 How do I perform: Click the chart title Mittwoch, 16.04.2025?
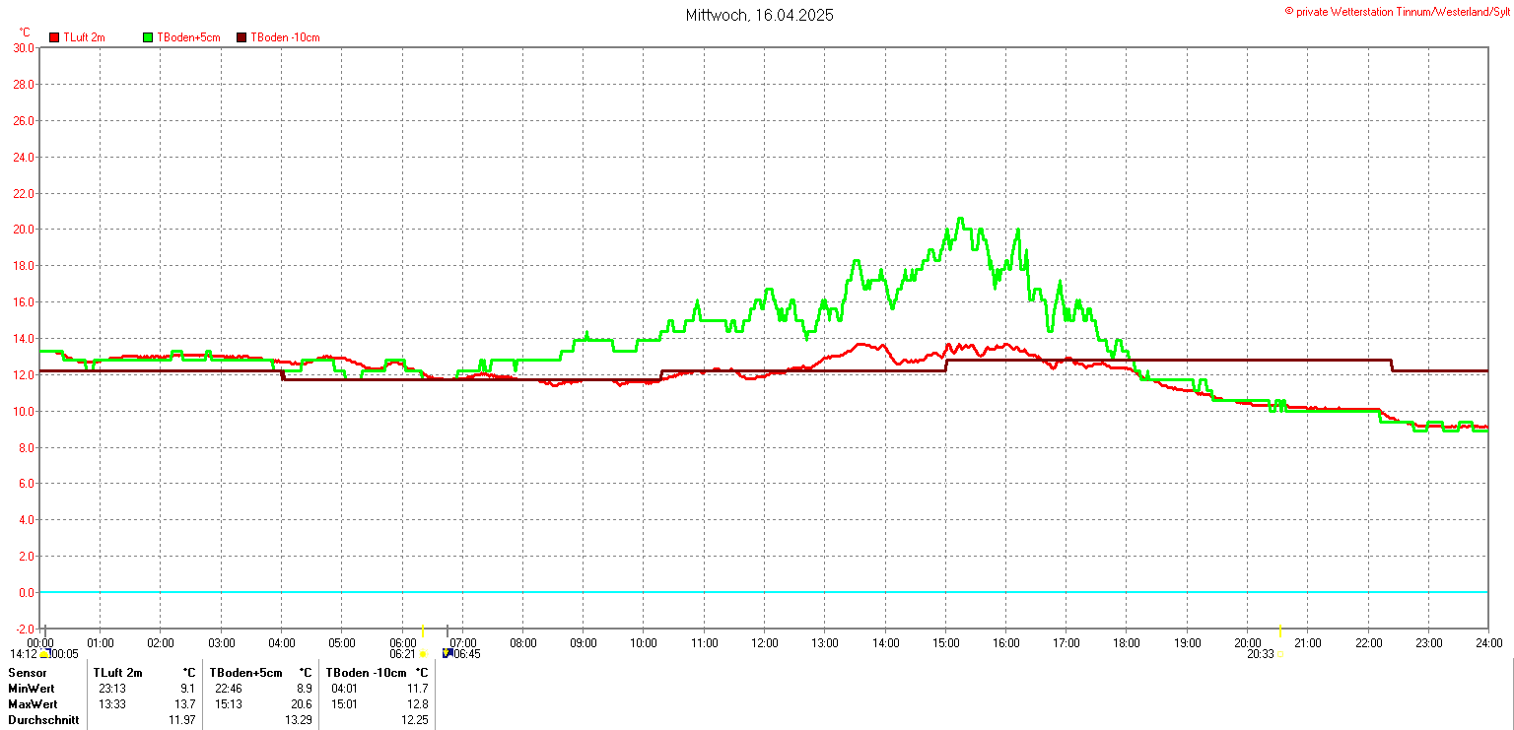[759, 16]
